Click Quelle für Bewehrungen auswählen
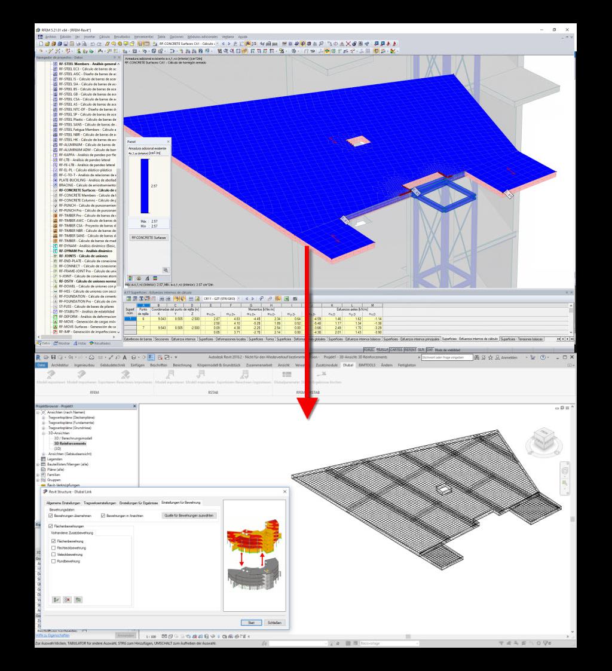This screenshot has width=612, height=671. pyautogui.click(x=189, y=516)
